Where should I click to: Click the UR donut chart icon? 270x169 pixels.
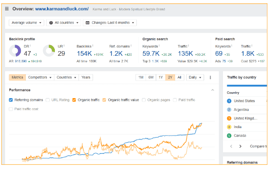tap(49, 51)
